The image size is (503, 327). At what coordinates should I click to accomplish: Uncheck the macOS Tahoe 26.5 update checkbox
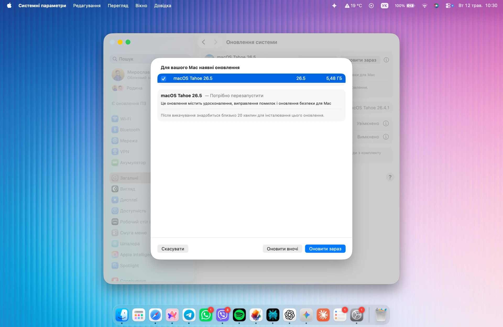(x=163, y=79)
